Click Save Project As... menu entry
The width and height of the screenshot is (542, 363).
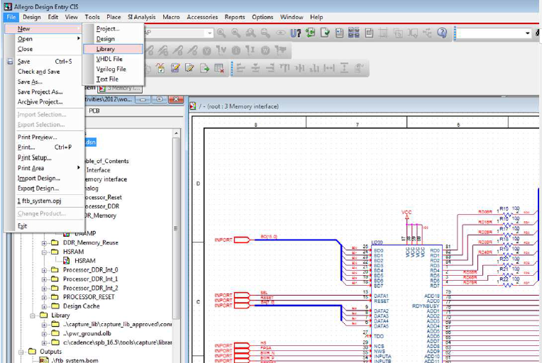coord(43,92)
